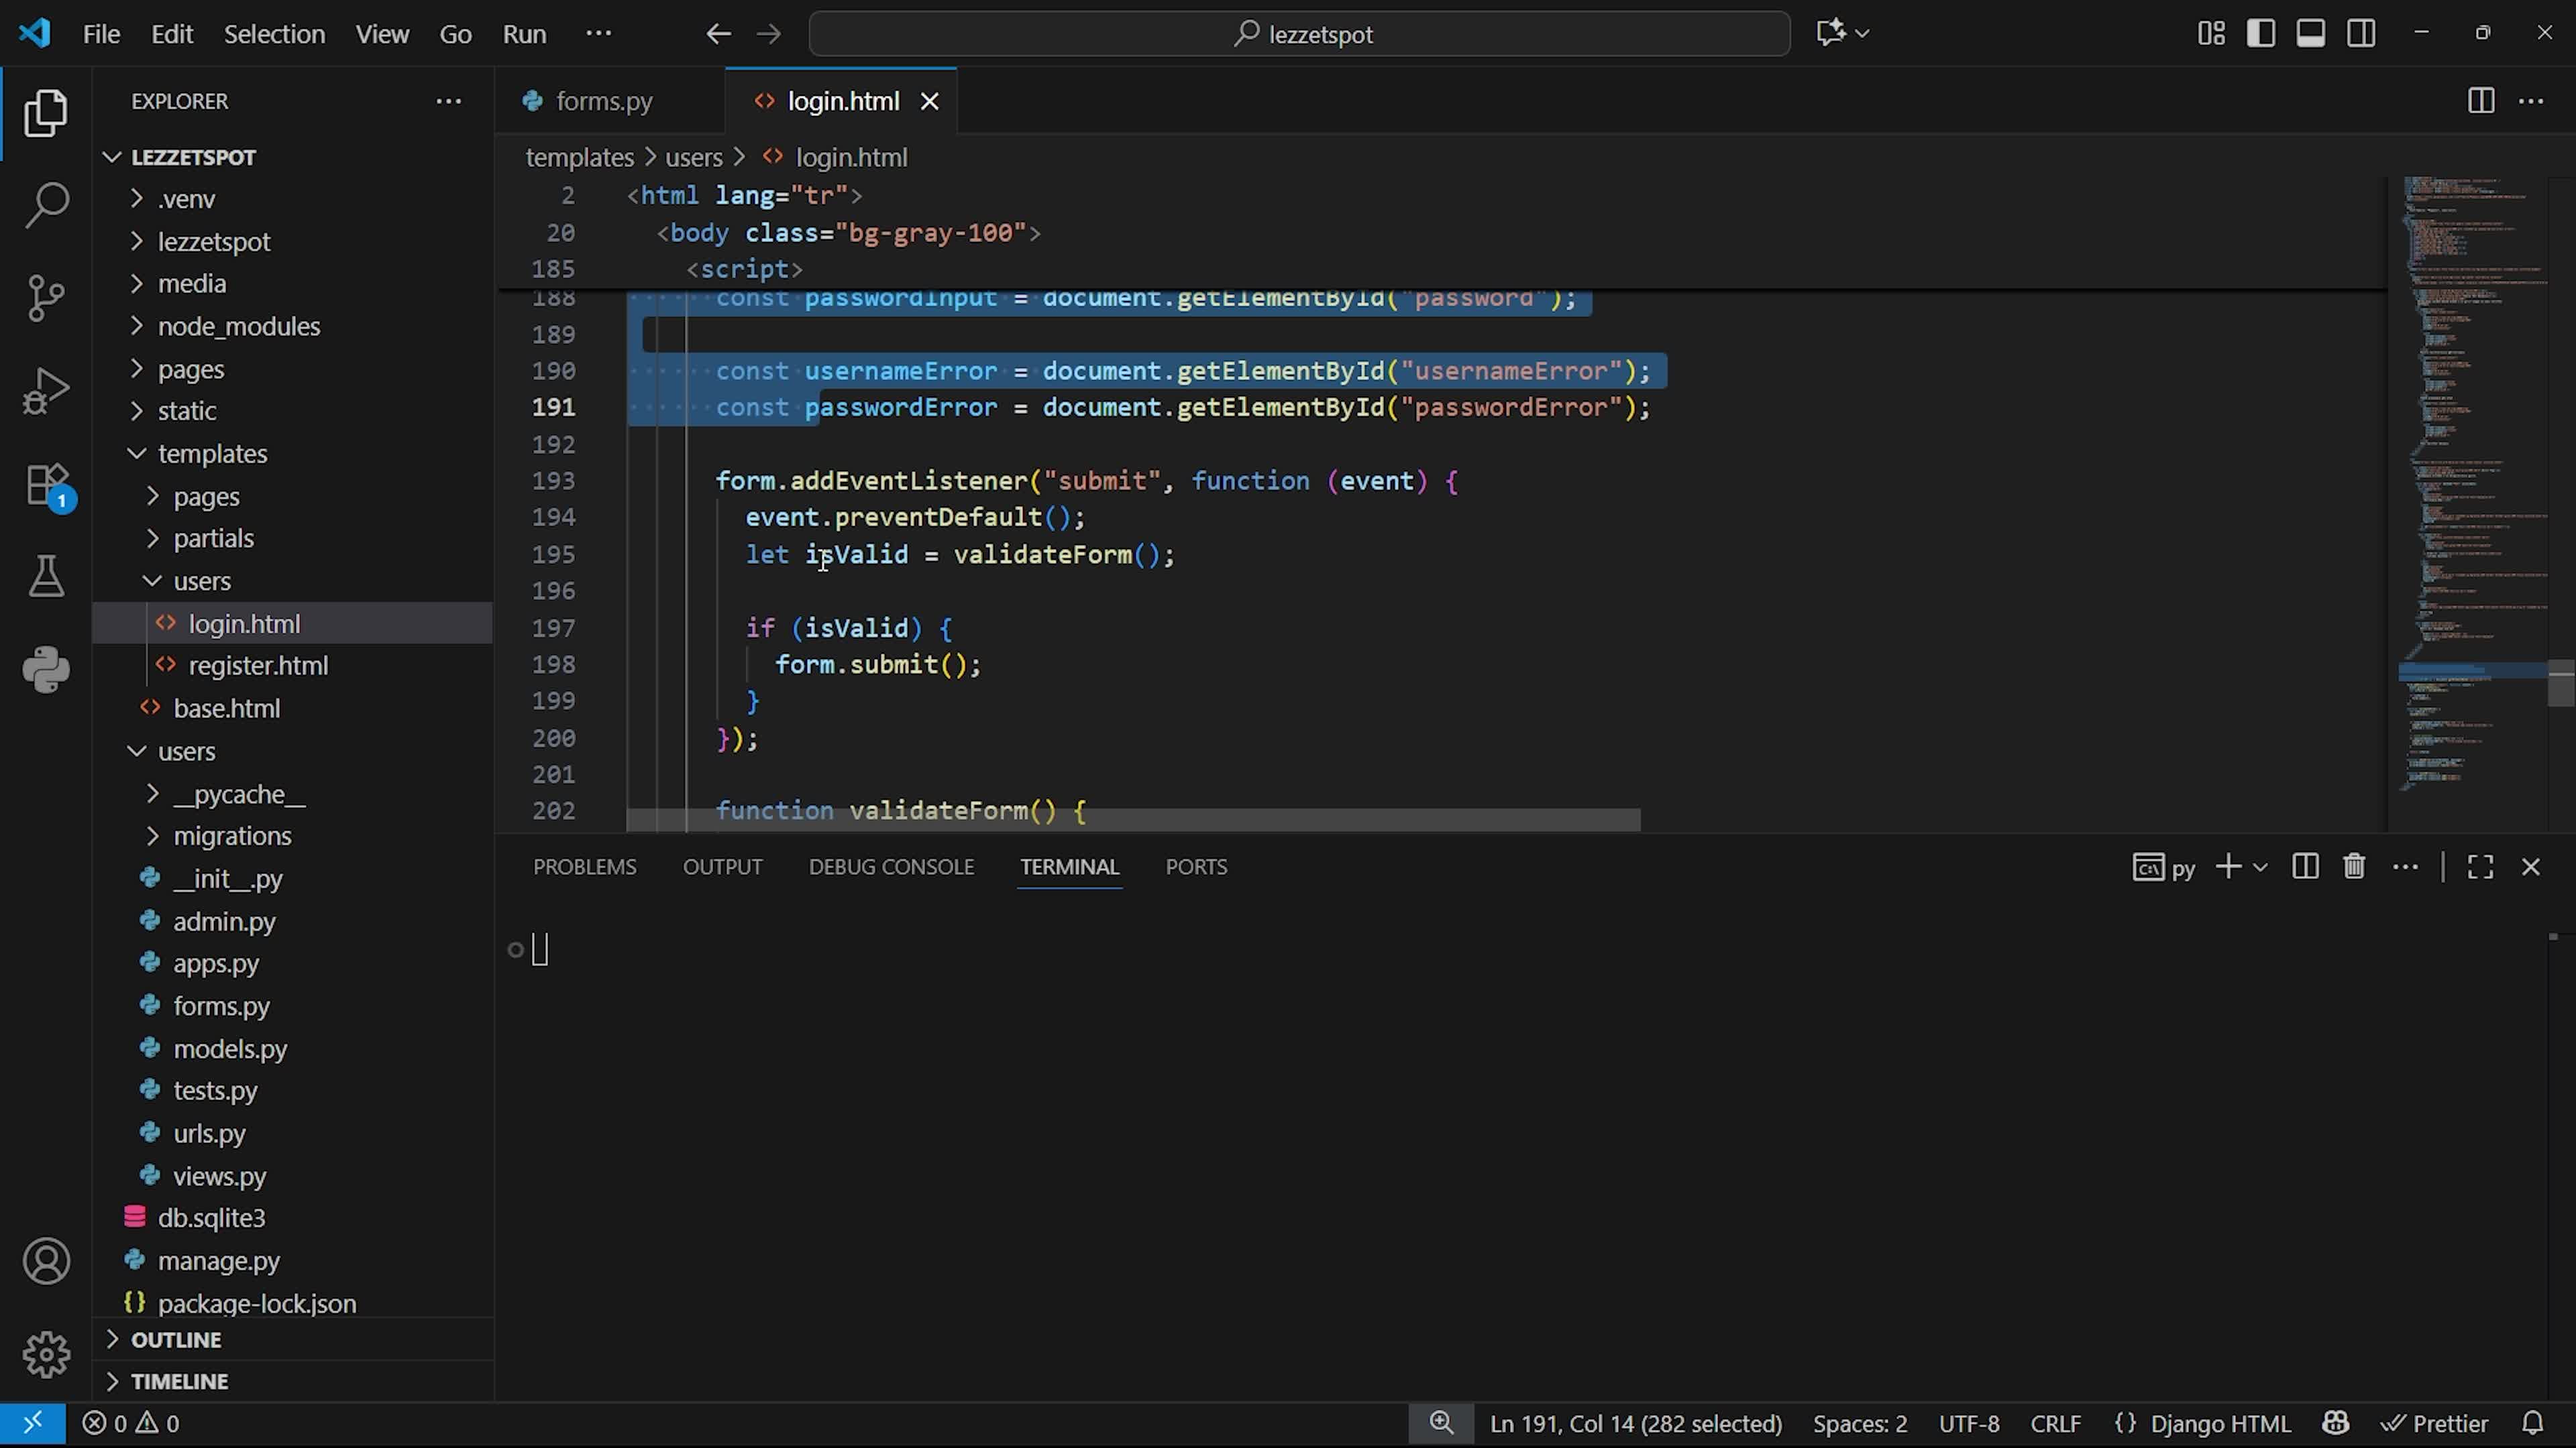Toggle the bottom panel visibility

pos(2310,33)
